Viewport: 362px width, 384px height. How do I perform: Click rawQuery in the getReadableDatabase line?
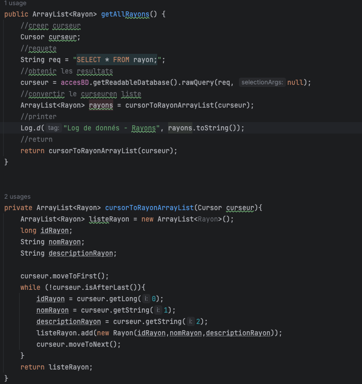point(198,82)
